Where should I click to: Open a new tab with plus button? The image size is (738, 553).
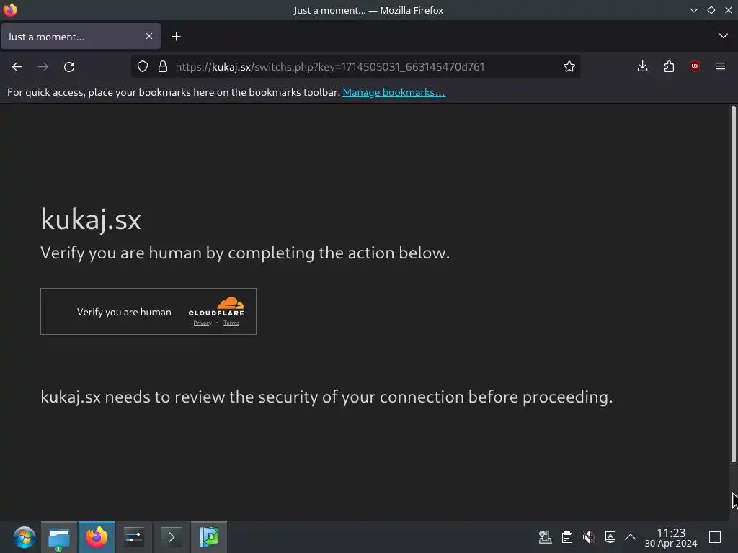coord(176,37)
